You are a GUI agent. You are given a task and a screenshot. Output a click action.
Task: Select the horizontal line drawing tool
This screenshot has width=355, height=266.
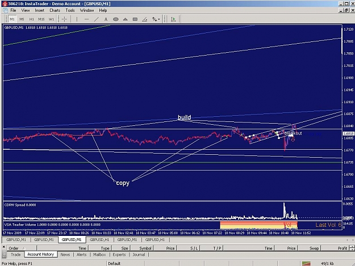pos(86,19)
